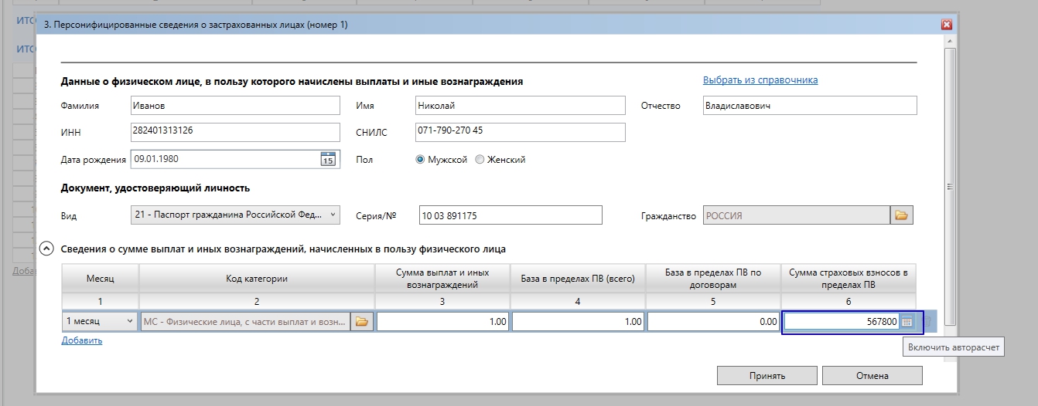Viewport: 1038px width, 406px height.
Task: Click the Добавить link under the table
Action: coord(82,340)
